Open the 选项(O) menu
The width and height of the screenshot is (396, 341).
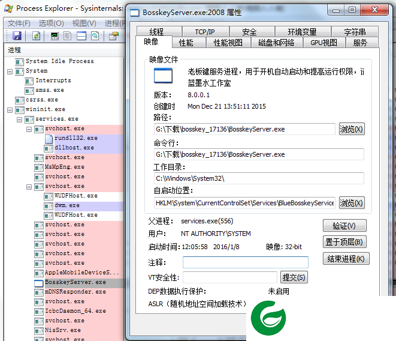point(52,23)
